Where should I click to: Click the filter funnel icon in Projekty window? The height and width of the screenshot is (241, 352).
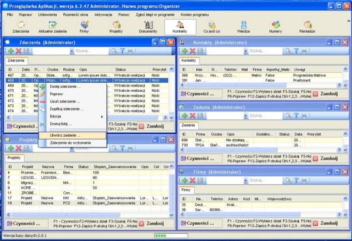click(123, 148)
